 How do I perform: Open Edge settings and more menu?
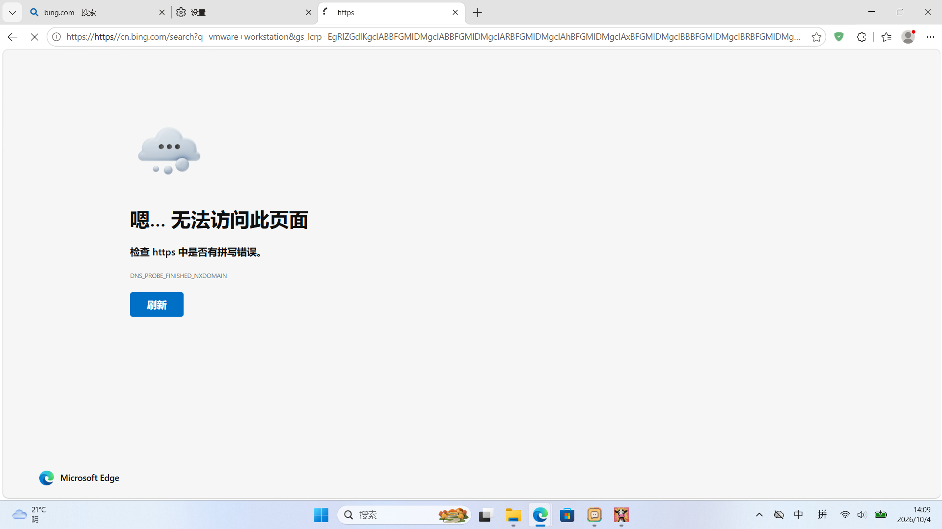coord(930,37)
